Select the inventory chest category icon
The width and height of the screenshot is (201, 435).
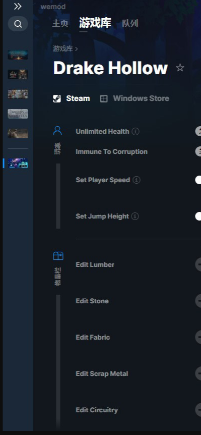tap(58, 256)
